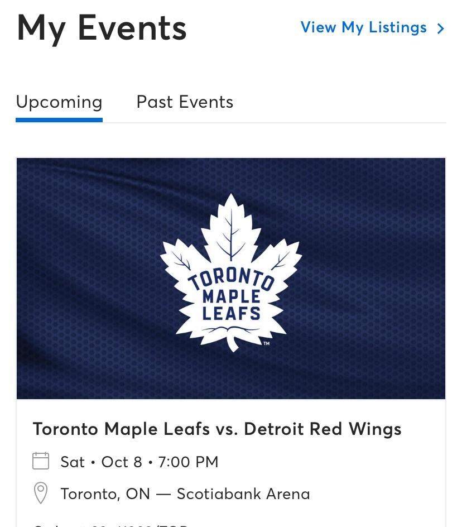Tap the Toronto, ON venue line
This screenshot has height=527, width=462.
105,494
